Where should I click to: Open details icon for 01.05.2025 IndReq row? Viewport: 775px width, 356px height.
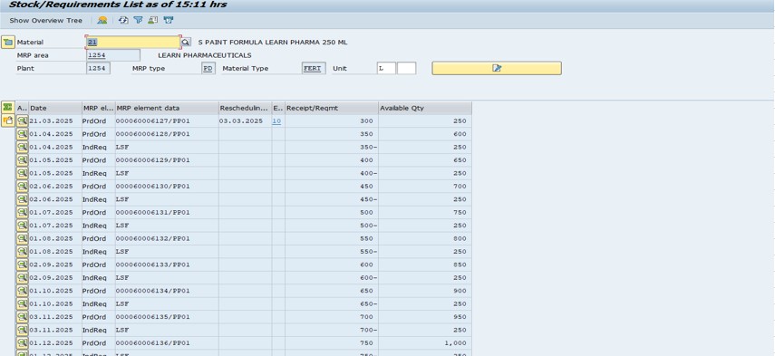point(23,173)
